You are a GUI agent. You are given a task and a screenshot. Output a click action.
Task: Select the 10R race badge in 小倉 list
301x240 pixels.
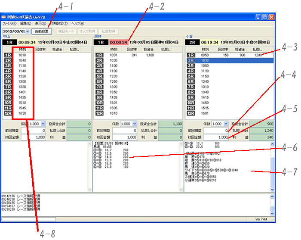[190, 103]
